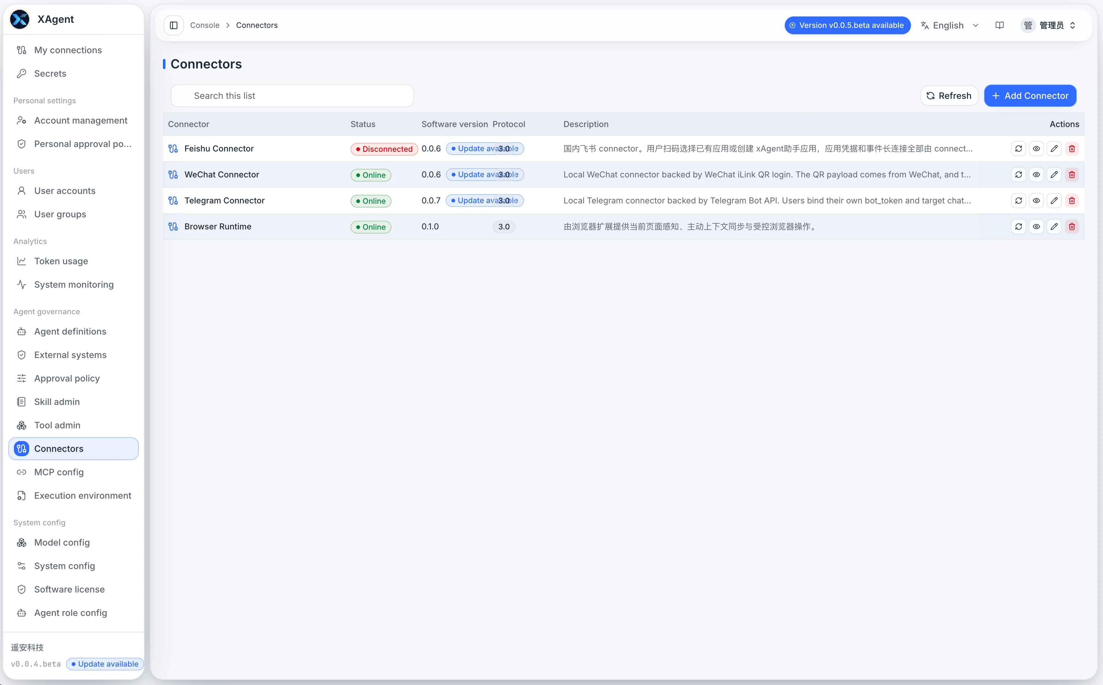Open Personal approval policy page
Image resolution: width=1103 pixels, height=685 pixels.
click(x=74, y=144)
